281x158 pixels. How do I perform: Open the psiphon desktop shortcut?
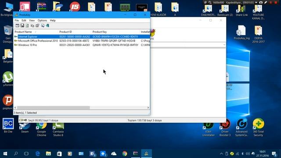(x=8, y=102)
